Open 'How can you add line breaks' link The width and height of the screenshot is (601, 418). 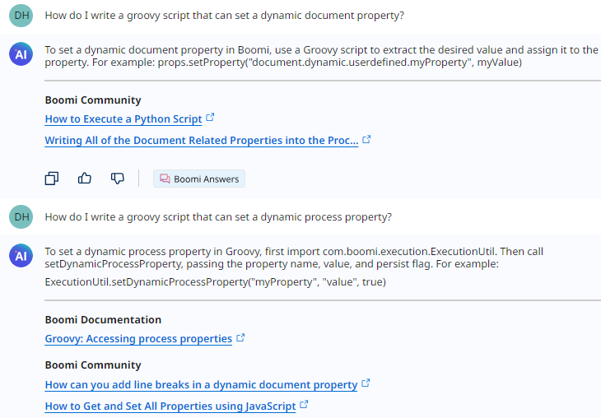click(201, 385)
